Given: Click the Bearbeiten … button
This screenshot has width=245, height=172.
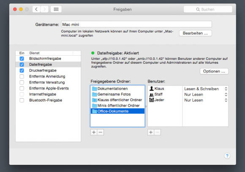Looking at the screenshot, I should click(x=196, y=33).
